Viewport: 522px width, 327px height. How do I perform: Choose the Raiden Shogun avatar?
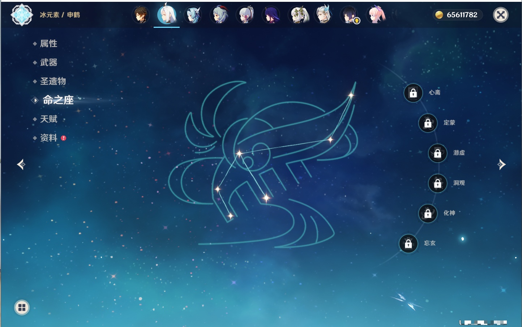(x=271, y=15)
